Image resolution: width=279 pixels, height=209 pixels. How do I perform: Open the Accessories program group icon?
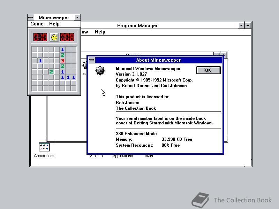click(44, 147)
